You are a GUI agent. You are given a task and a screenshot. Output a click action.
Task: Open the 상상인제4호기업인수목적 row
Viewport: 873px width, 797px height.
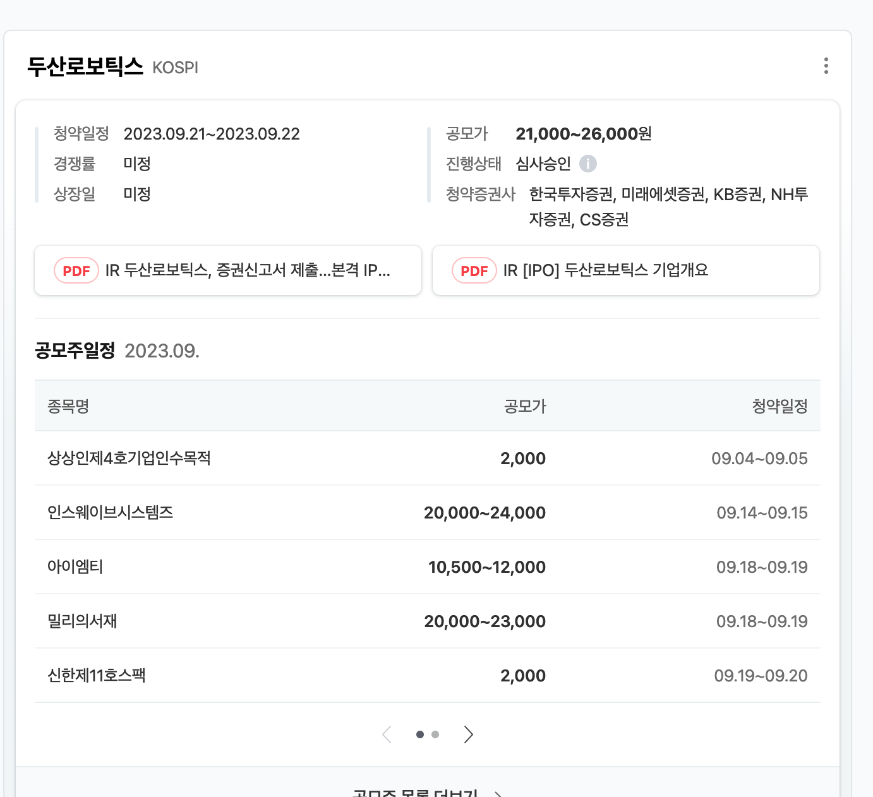click(x=428, y=458)
